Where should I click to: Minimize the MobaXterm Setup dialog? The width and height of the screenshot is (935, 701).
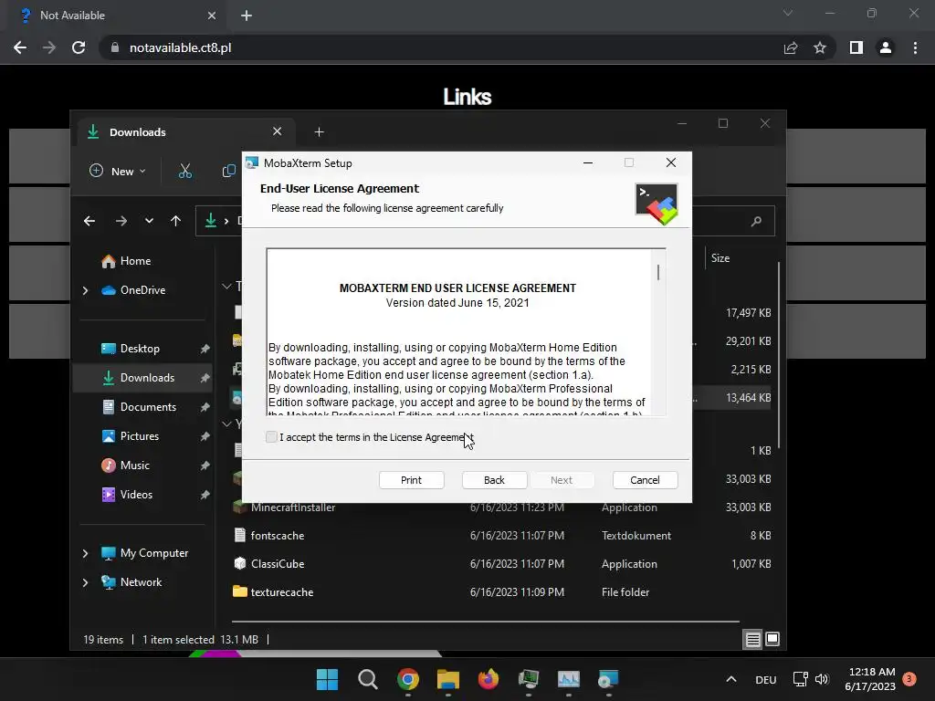coord(588,162)
